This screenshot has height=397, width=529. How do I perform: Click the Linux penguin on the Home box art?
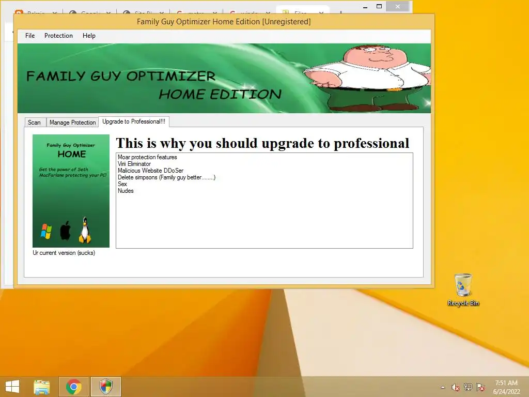pyautogui.click(x=85, y=230)
